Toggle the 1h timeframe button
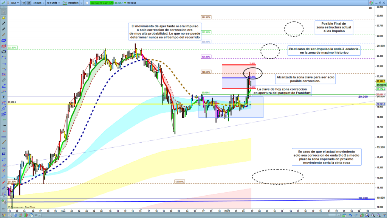The image size is (387, 218). coord(24,3)
